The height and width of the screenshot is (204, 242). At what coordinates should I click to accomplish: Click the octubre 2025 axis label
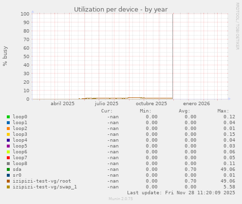tap(151, 104)
